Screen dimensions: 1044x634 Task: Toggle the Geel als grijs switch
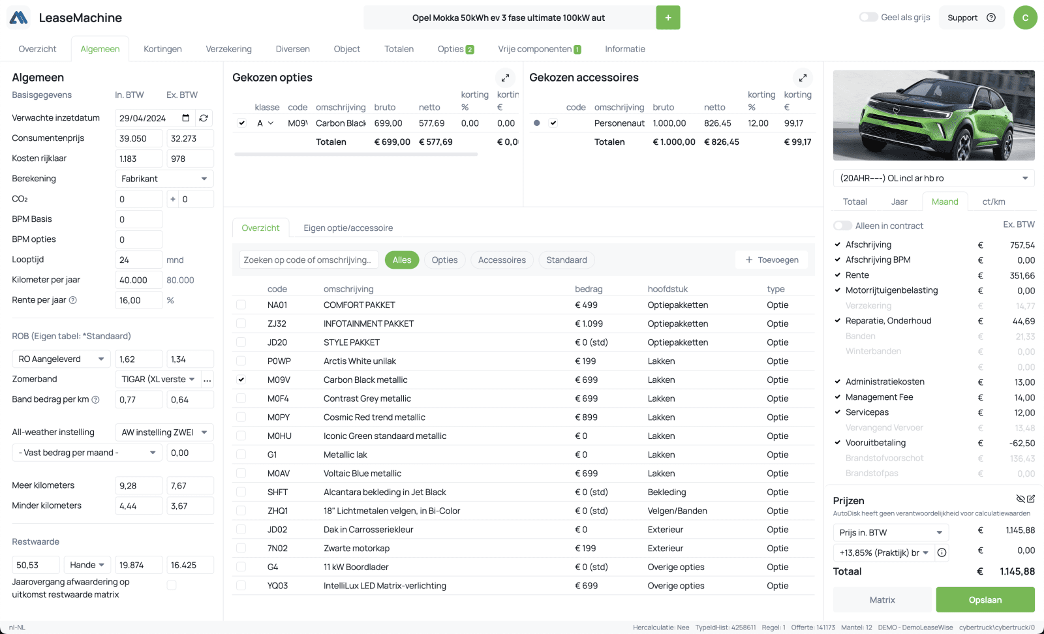tap(868, 18)
